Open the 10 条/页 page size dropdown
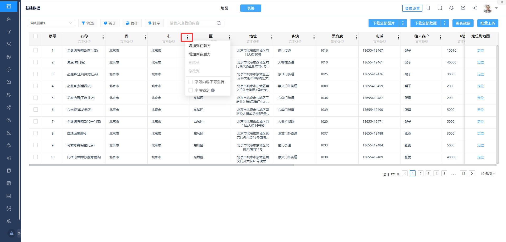The image size is (506, 242). pos(488,174)
